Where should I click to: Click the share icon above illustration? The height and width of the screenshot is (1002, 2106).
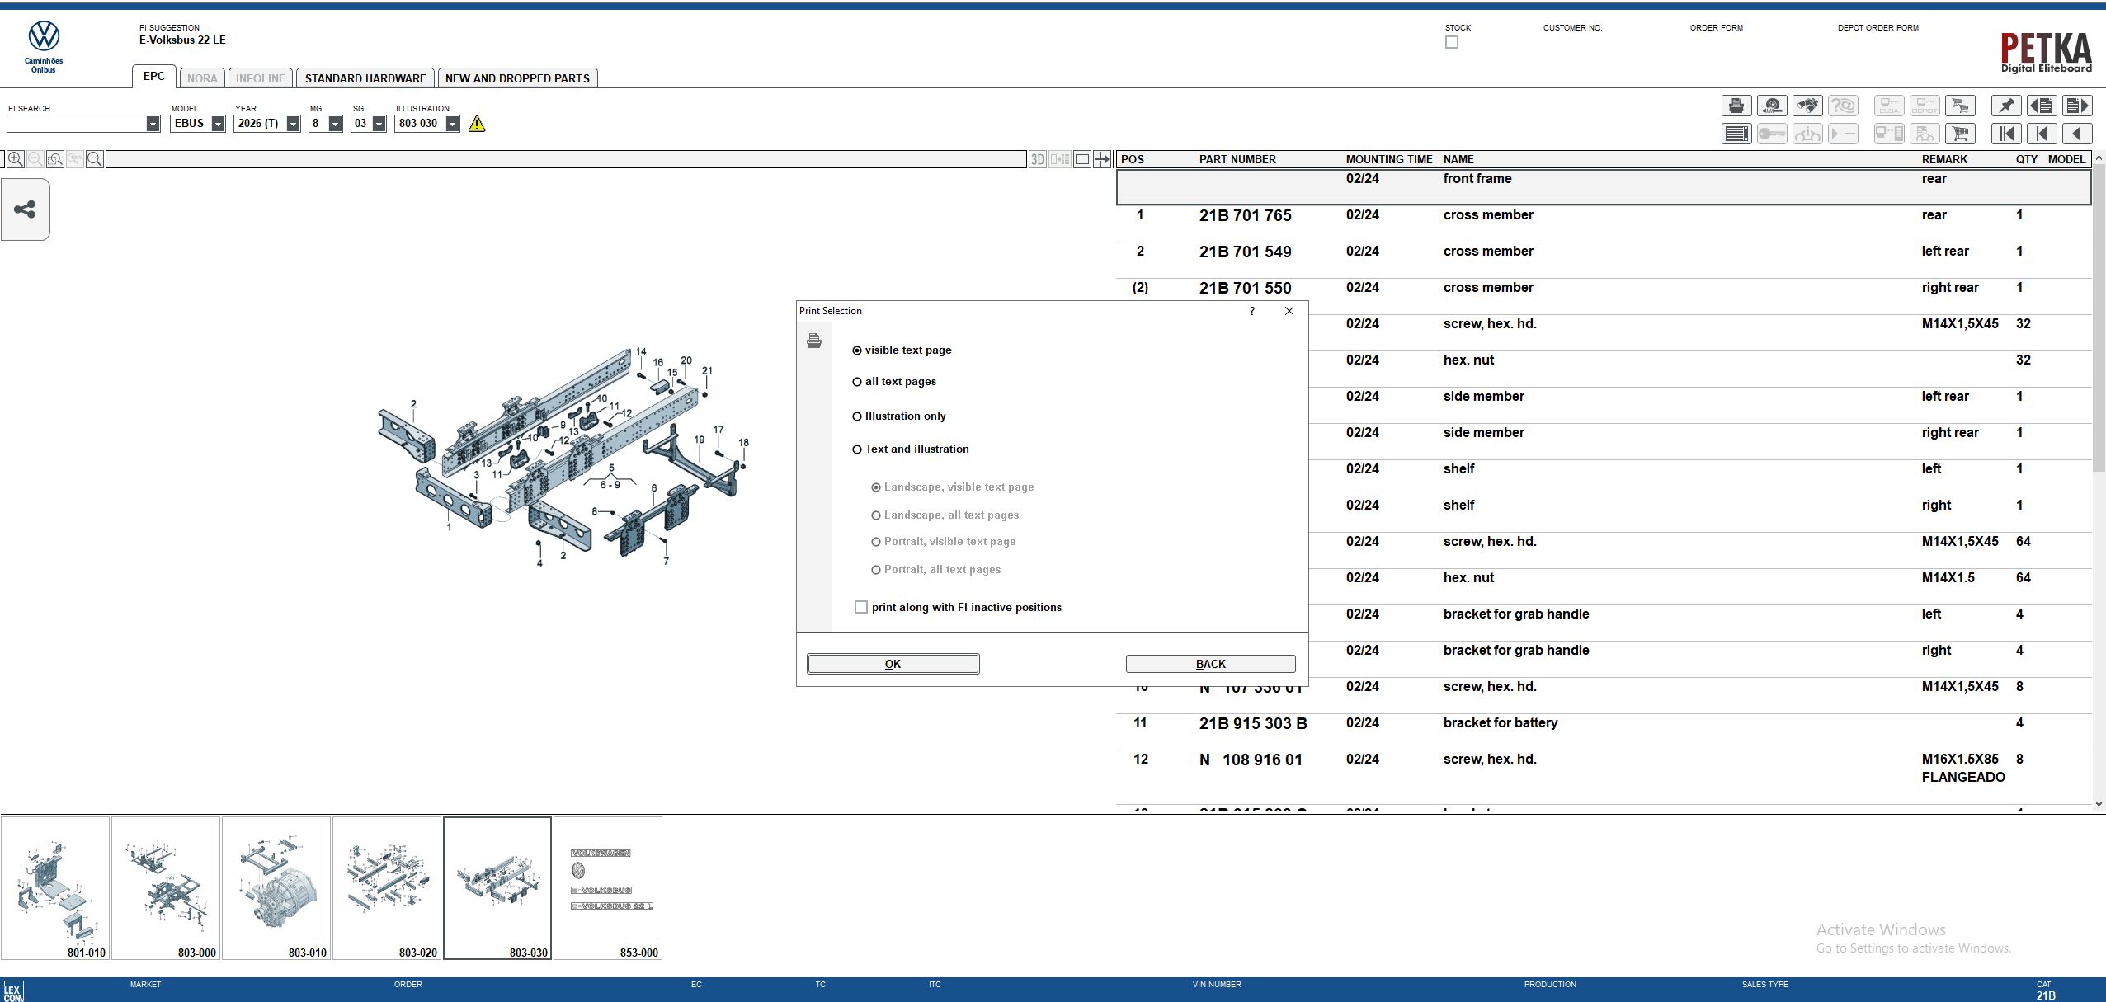tap(25, 209)
